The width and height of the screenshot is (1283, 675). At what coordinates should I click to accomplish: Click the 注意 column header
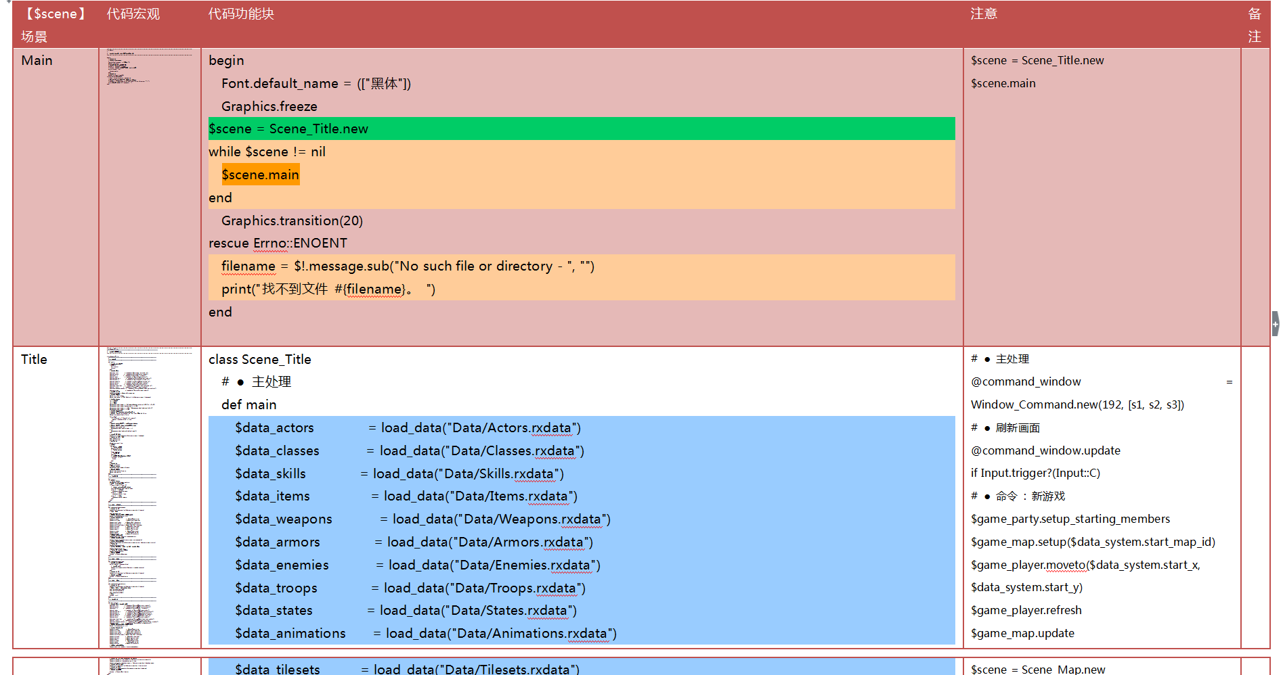[984, 14]
